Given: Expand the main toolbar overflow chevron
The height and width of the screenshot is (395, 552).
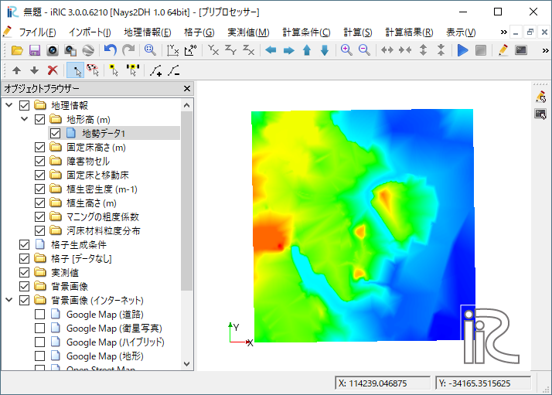Looking at the screenshot, I should [545, 50].
